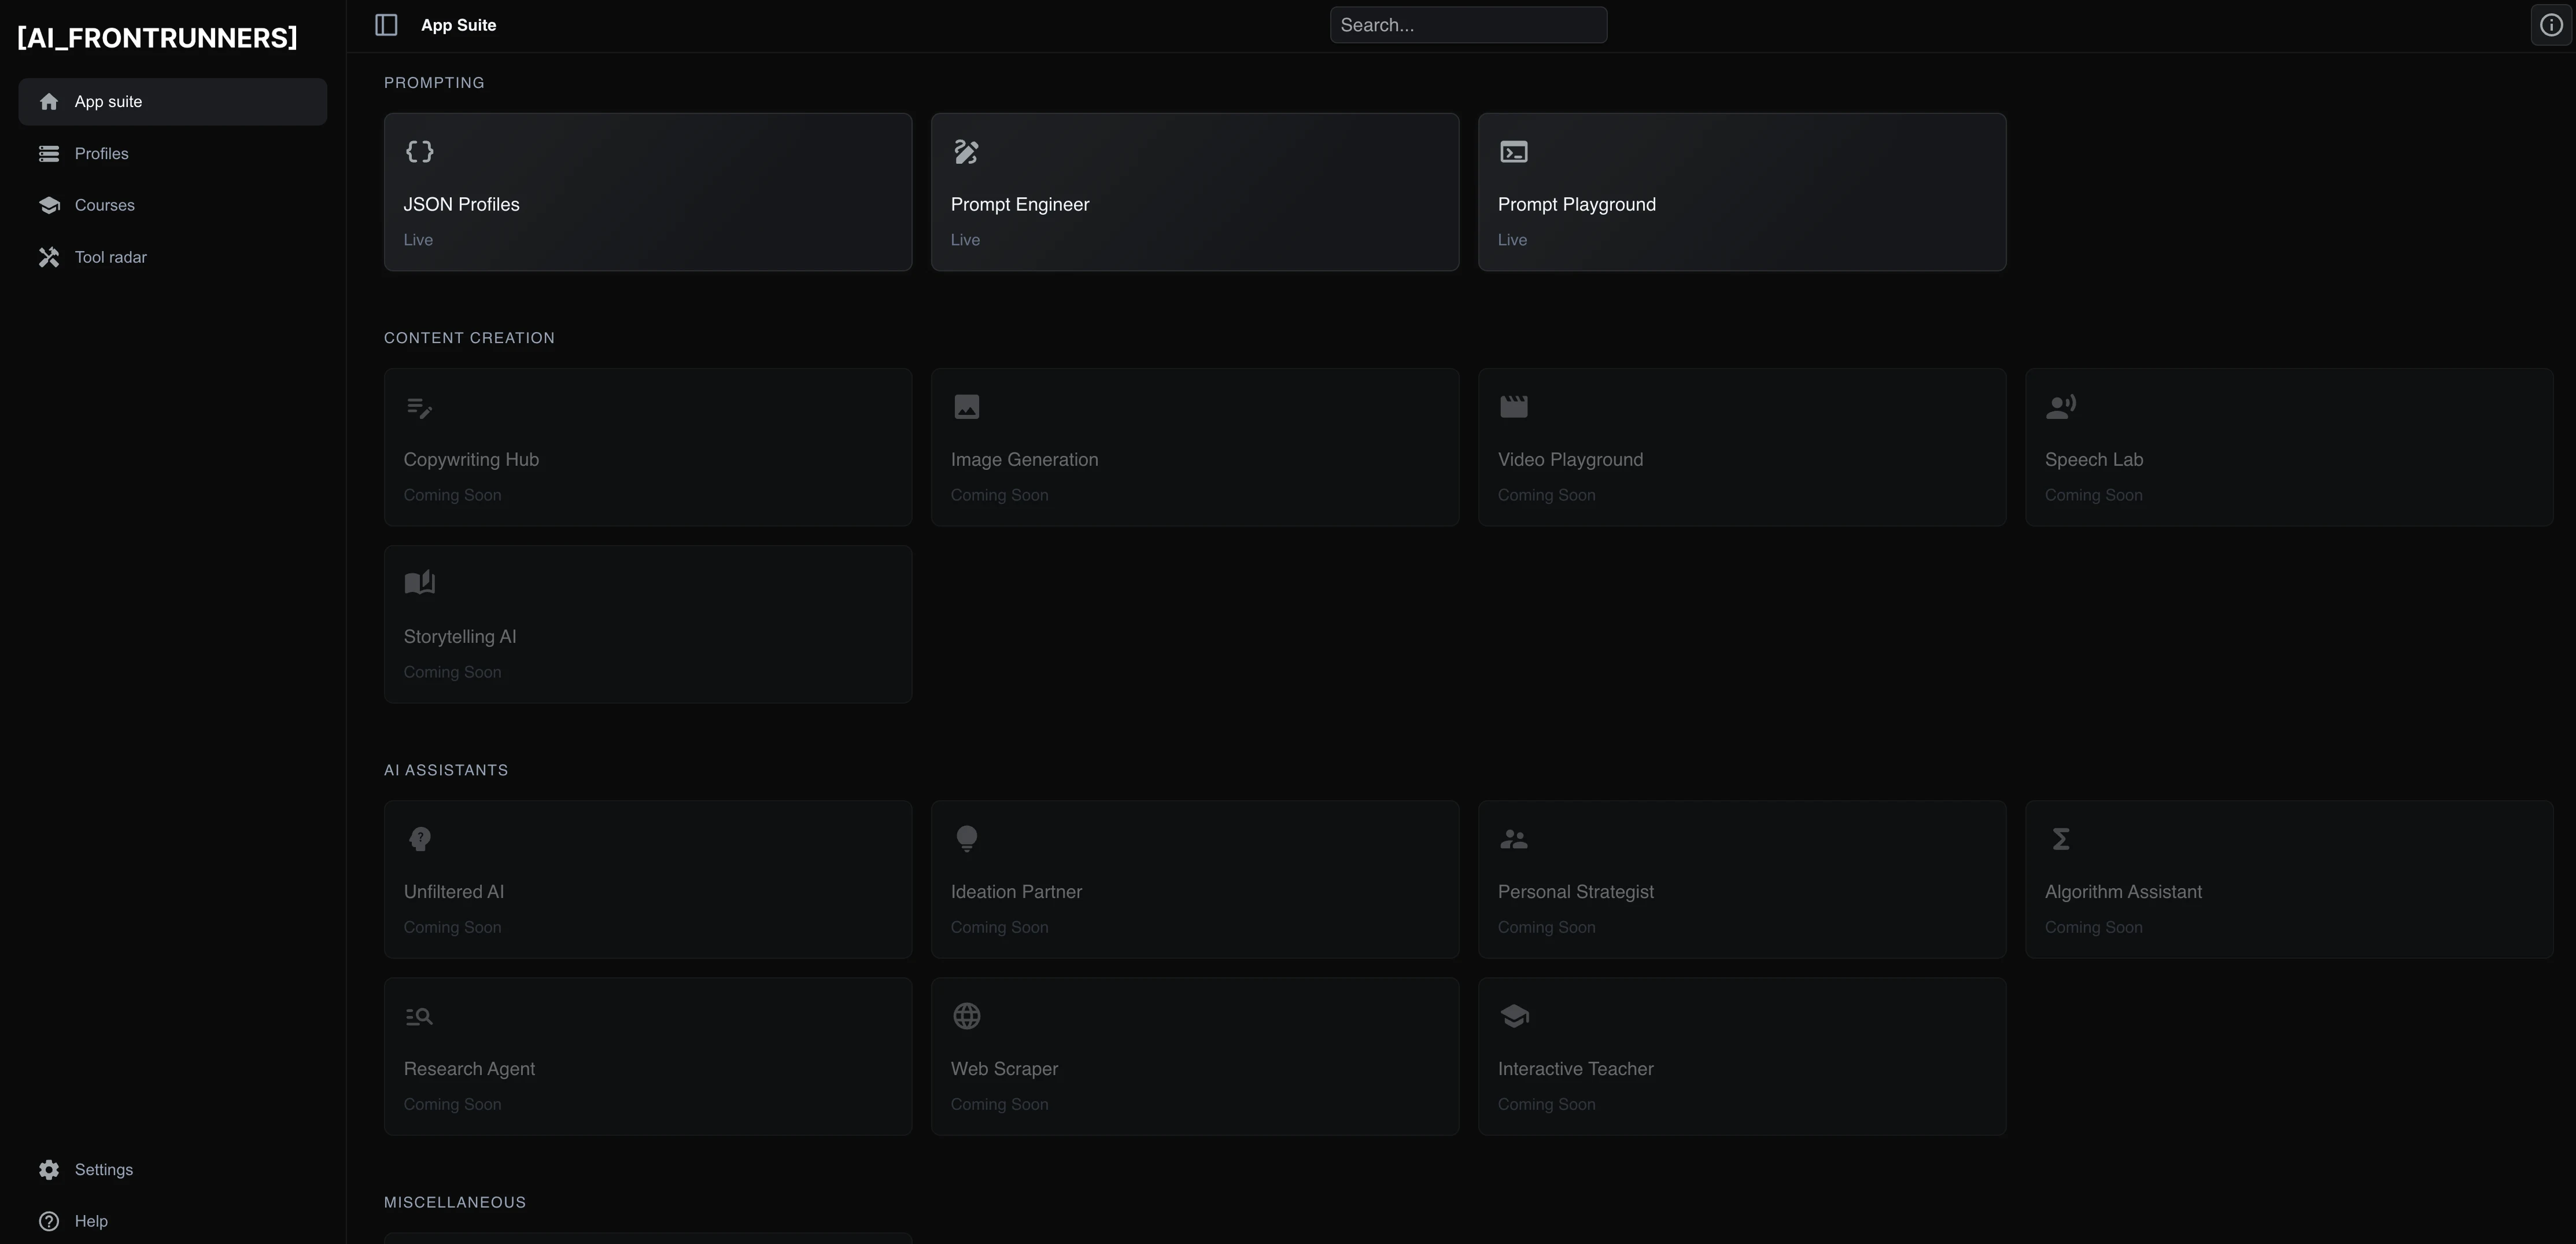Click the Copywriting Hub edit-note icon
The height and width of the screenshot is (1244, 2576).
[x=420, y=407]
